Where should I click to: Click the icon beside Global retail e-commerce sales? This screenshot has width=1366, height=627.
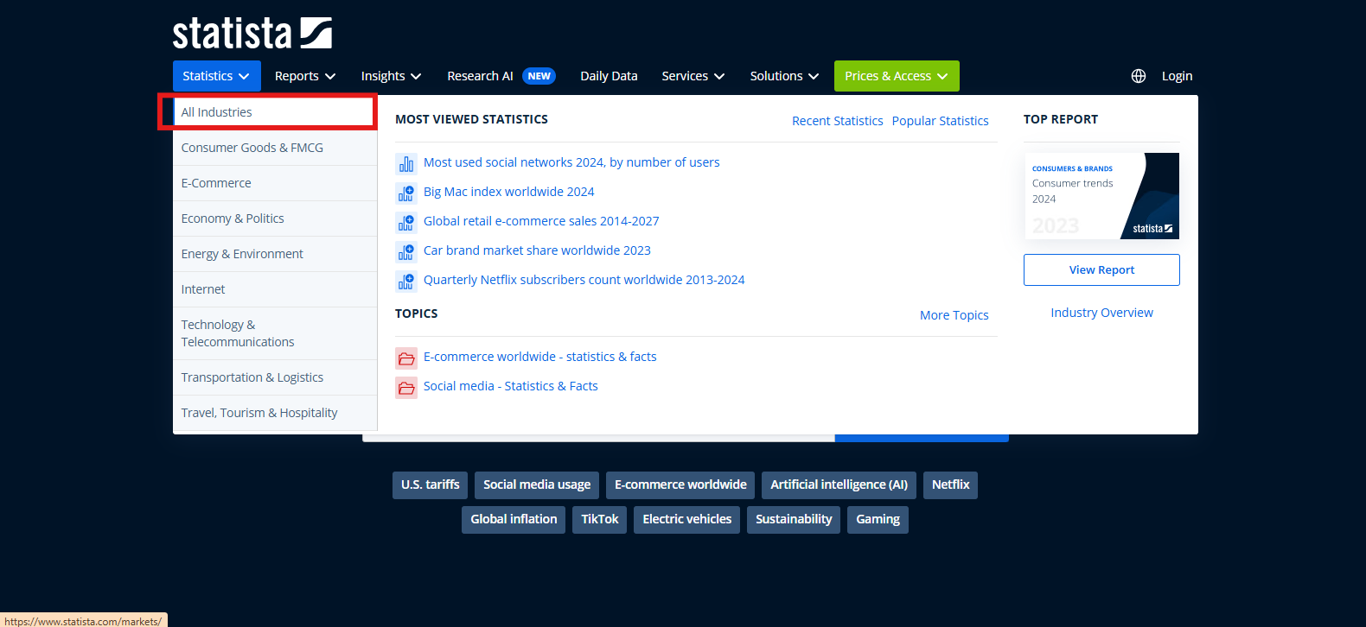(x=405, y=222)
